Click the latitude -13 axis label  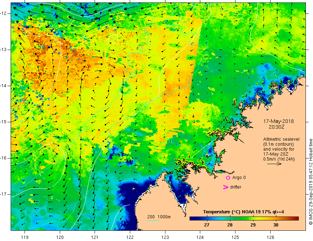(4, 50)
